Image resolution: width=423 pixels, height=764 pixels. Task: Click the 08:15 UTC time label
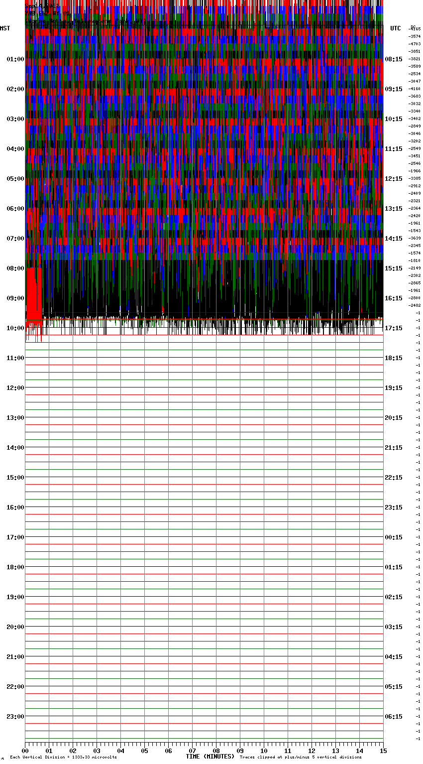(394, 59)
